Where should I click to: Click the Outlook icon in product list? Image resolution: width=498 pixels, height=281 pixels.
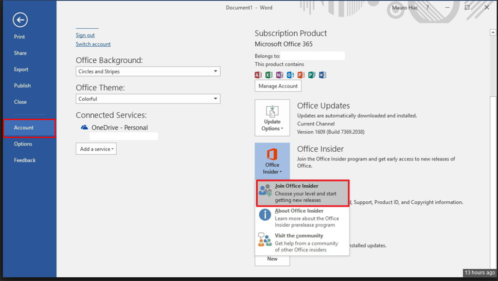click(290, 75)
